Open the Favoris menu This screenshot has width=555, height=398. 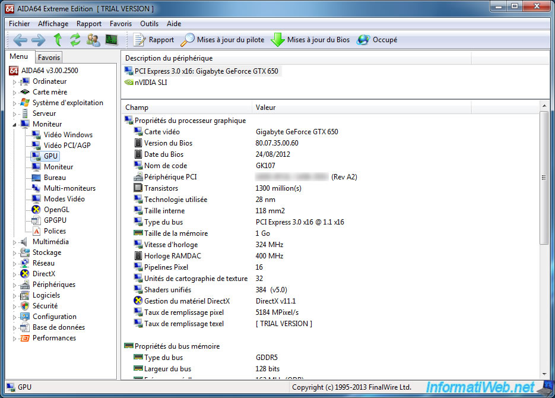[x=120, y=23]
